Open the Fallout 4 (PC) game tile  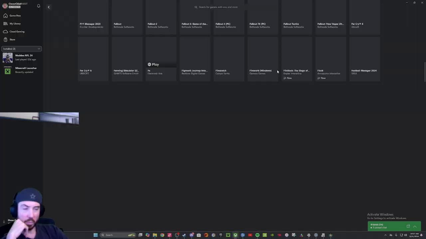pos(229,17)
